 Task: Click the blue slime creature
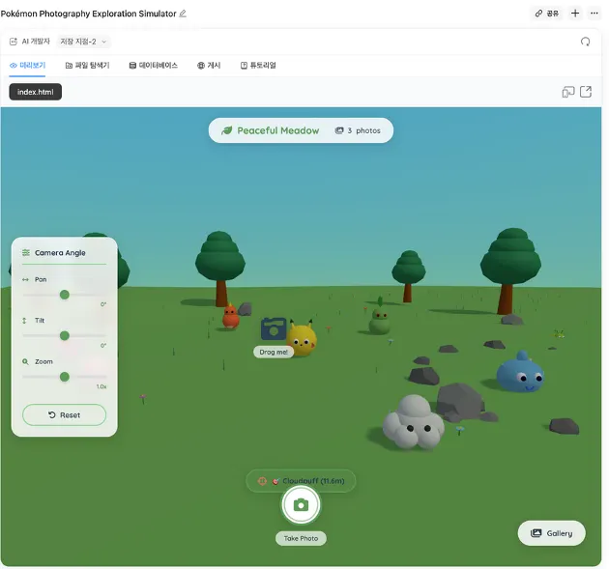pyautogui.click(x=520, y=373)
